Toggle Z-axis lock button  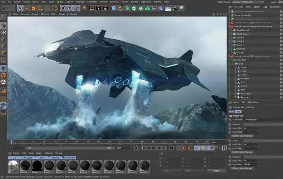coord(77,8)
